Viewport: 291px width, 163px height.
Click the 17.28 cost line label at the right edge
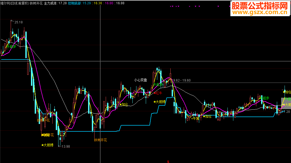click(286, 112)
